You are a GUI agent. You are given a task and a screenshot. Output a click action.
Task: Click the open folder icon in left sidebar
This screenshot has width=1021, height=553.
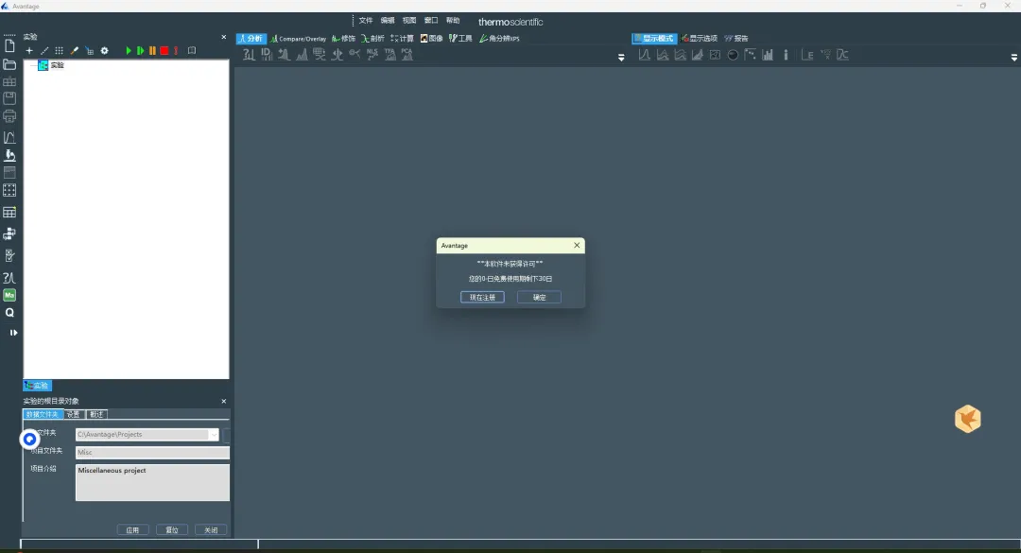(9, 64)
